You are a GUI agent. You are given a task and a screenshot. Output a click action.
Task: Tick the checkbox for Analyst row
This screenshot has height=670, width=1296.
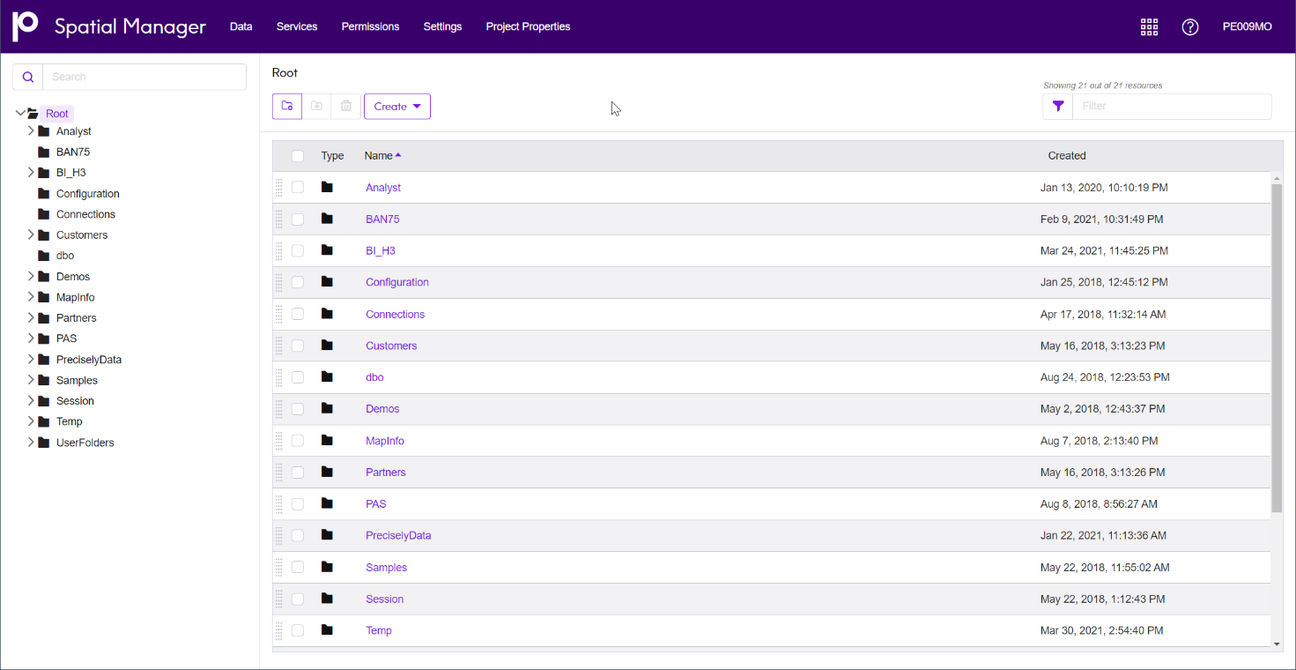(x=298, y=188)
